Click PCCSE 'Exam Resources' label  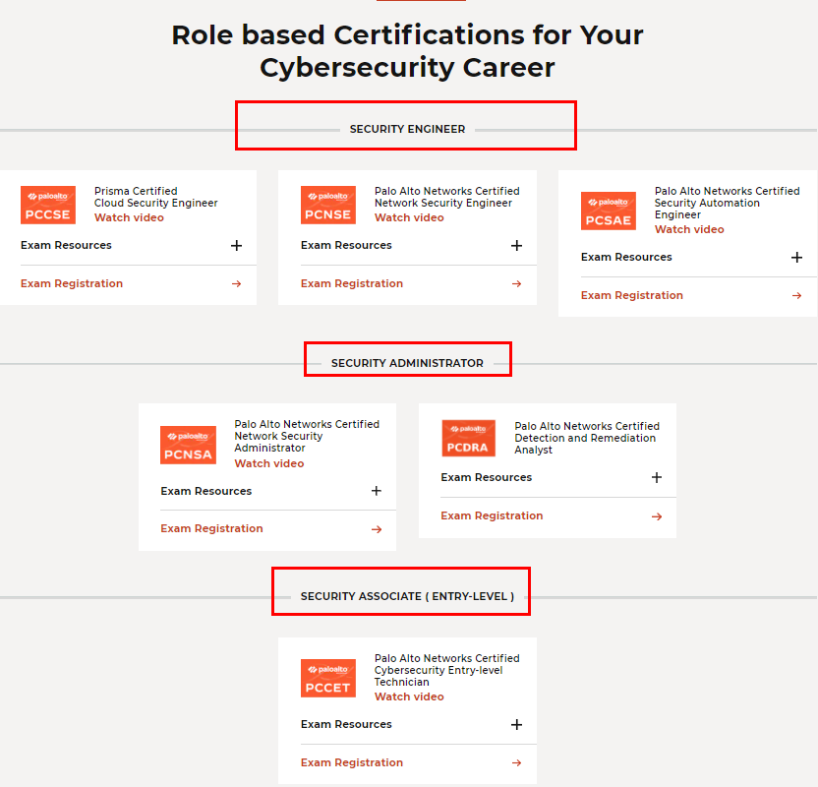66,245
